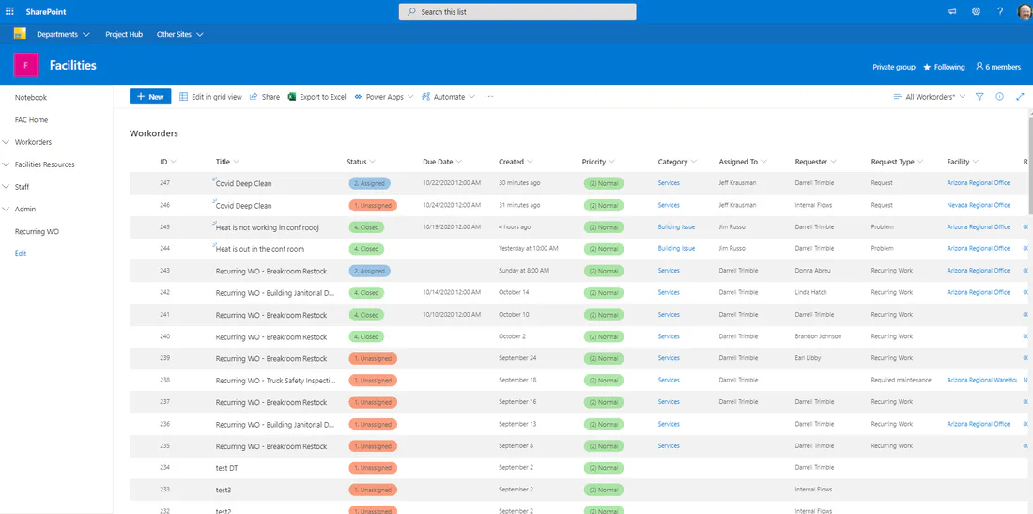Open the Facilities site title link
This screenshot has width=1033, height=514.
coord(72,65)
